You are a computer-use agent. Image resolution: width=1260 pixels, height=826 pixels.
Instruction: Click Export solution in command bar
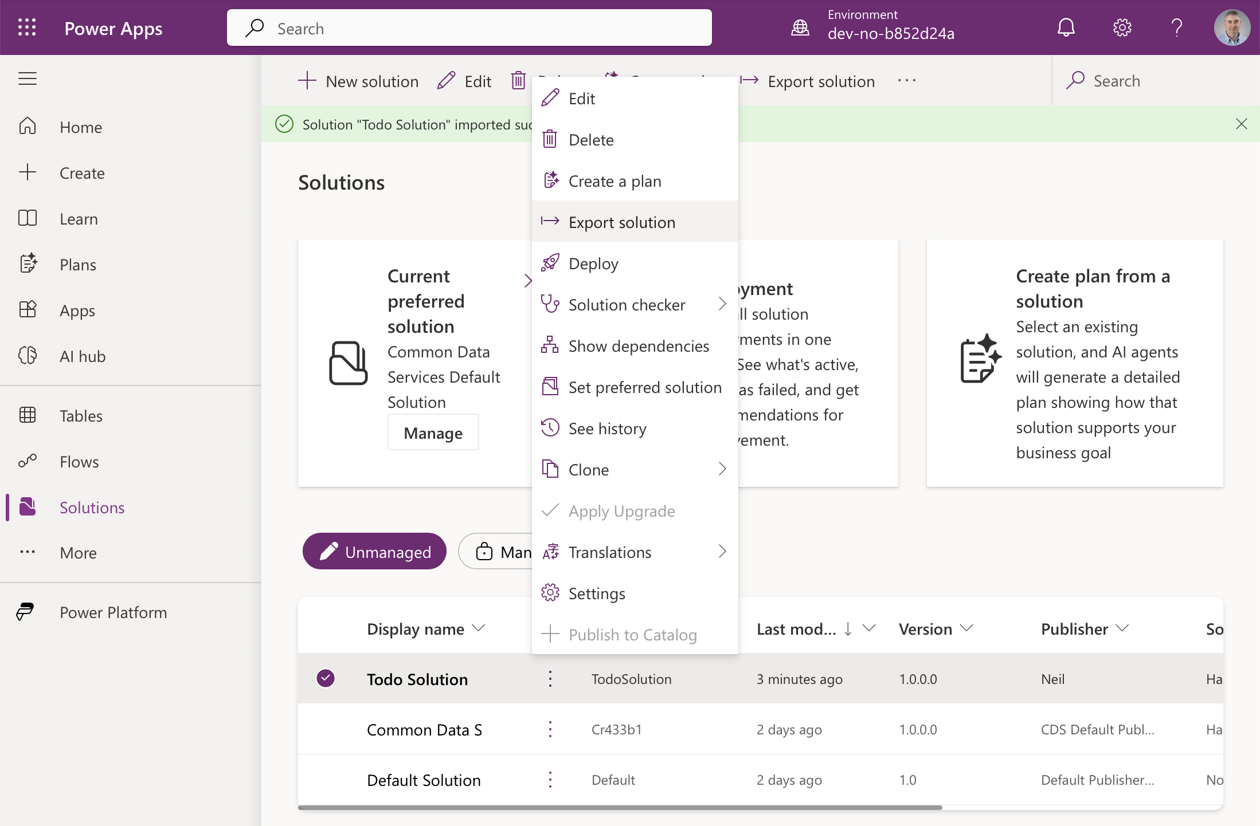click(x=808, y=81)
